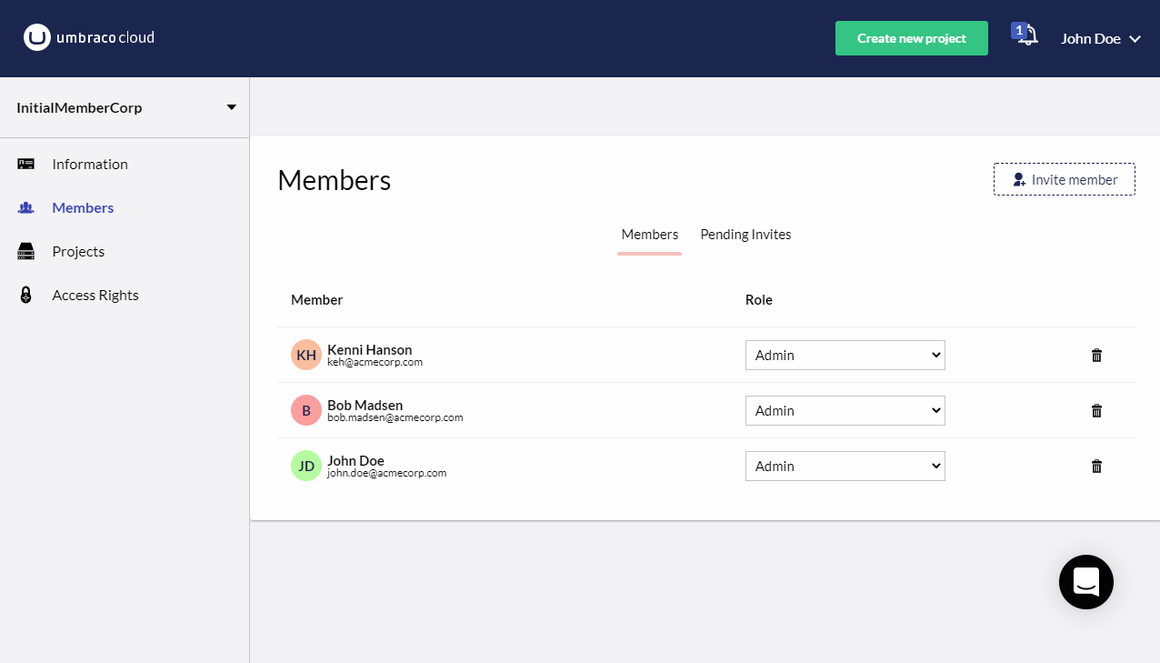This screenshot has height=663, width=1160.
Task: Click the Invite member button
Action: click(x=1065, y=179)
